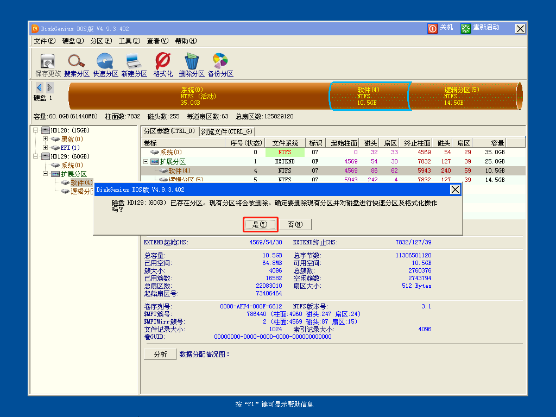Collapse the 扩展分区 node in tree
Viewport: 556px width, 417px height.
pos(45,174)
